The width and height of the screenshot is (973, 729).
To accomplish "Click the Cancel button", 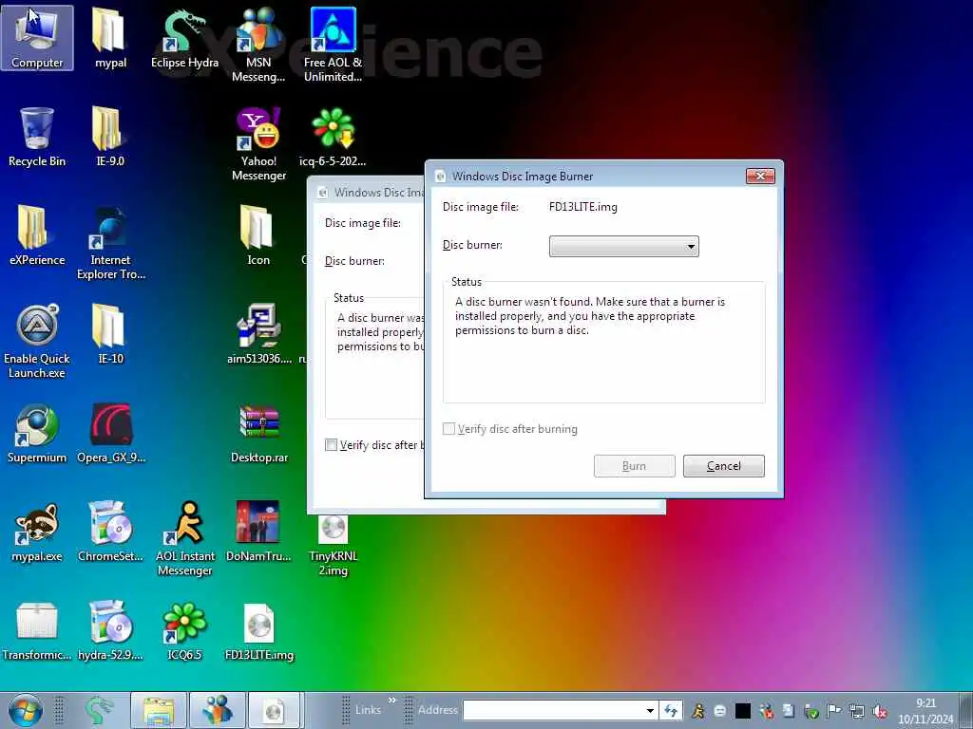I will 723,466.
